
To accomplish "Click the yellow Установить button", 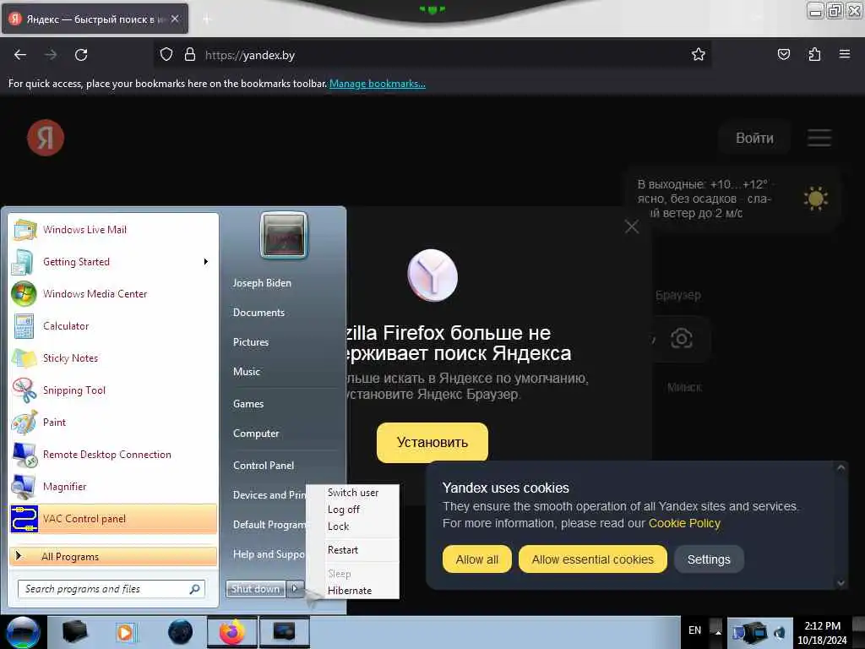I will click(x=432, y=443).
